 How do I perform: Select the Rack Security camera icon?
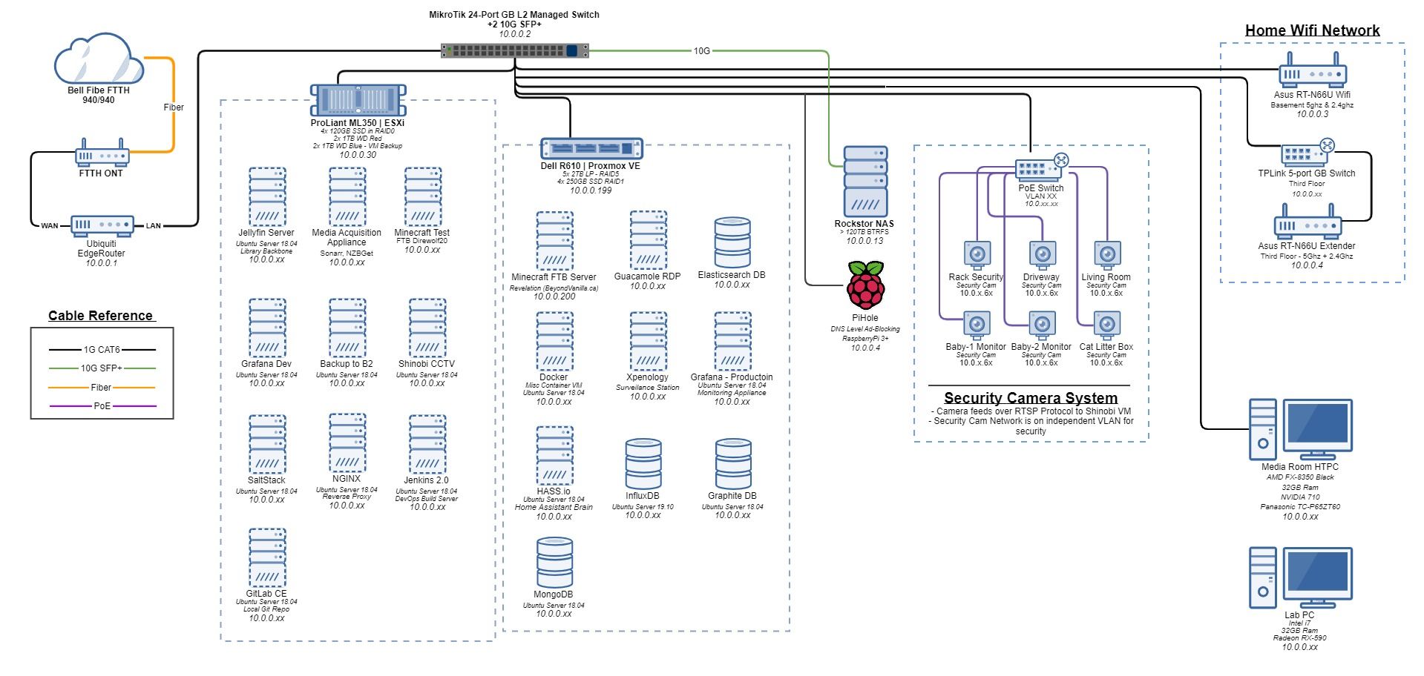pos(977,255)
